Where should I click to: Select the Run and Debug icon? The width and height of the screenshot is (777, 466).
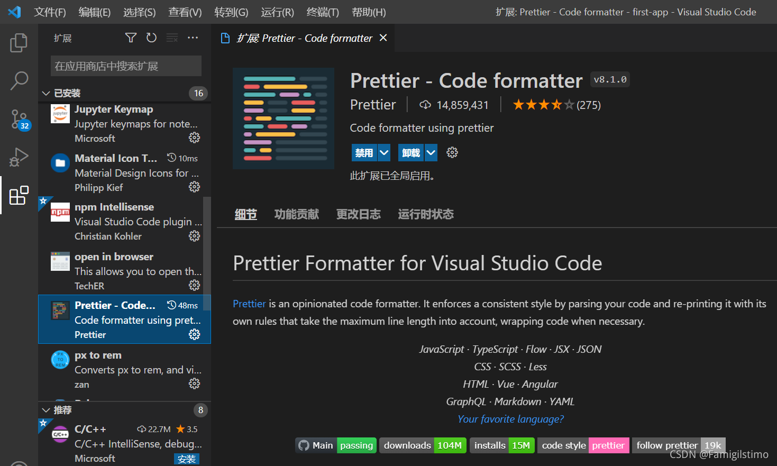19,157
